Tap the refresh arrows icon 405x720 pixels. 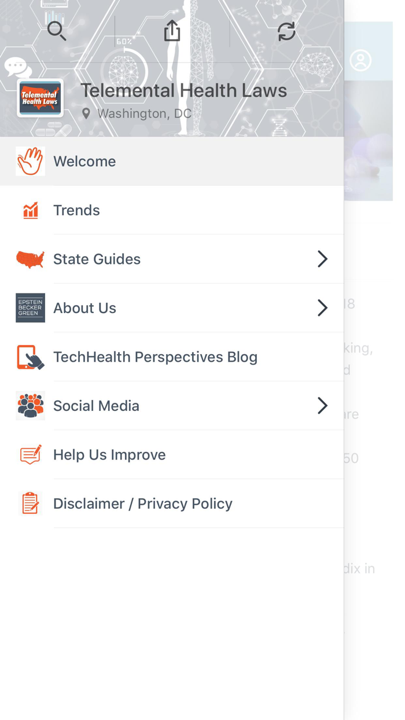(286, 31)
